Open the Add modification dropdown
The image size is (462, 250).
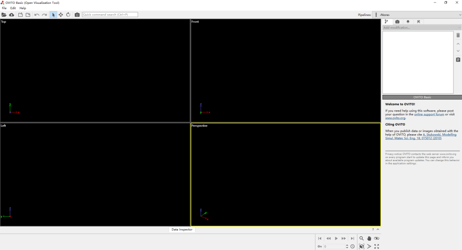click(422, 27)
